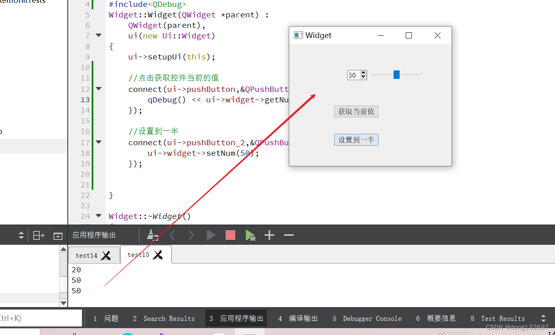The width and height of the screenshot is (555, 335).
Task: Open the sidebar view selector arrows
Action: [x=21, y=235]
